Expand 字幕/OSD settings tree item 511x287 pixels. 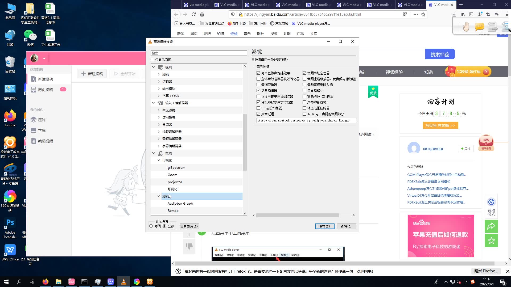click(159, 95)
